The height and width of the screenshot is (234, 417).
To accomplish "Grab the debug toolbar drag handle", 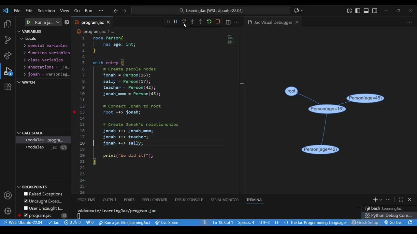I will [168, 22].
